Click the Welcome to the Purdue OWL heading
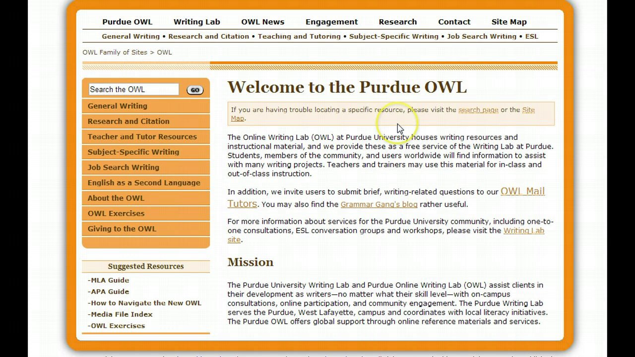Viewport: 635px width, 357px height. [347, 87]
